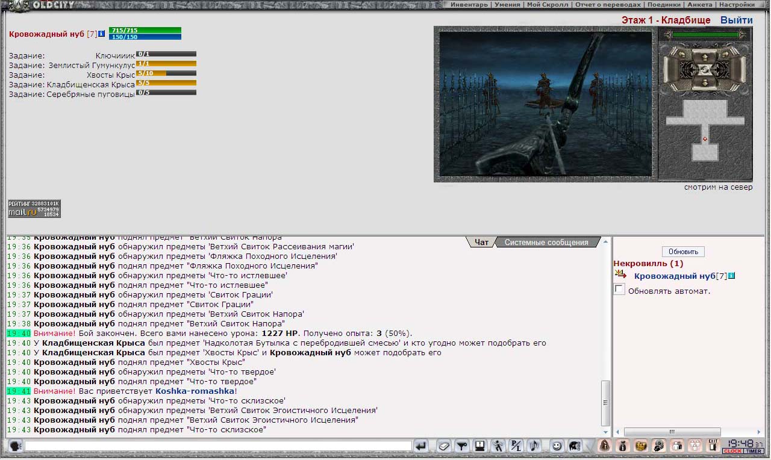Open the Анкета menu item
Viewport: 771px width, 460px height.
[699, 4]
